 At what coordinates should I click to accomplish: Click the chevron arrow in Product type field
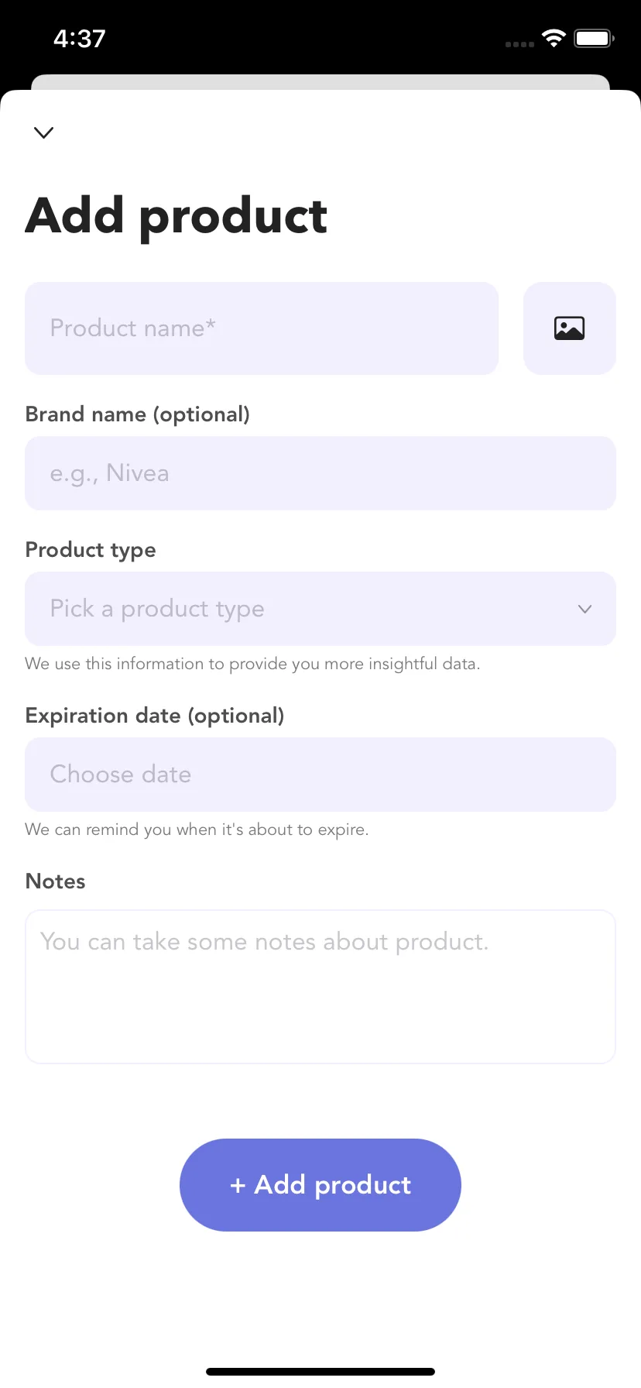click(585, 609)
